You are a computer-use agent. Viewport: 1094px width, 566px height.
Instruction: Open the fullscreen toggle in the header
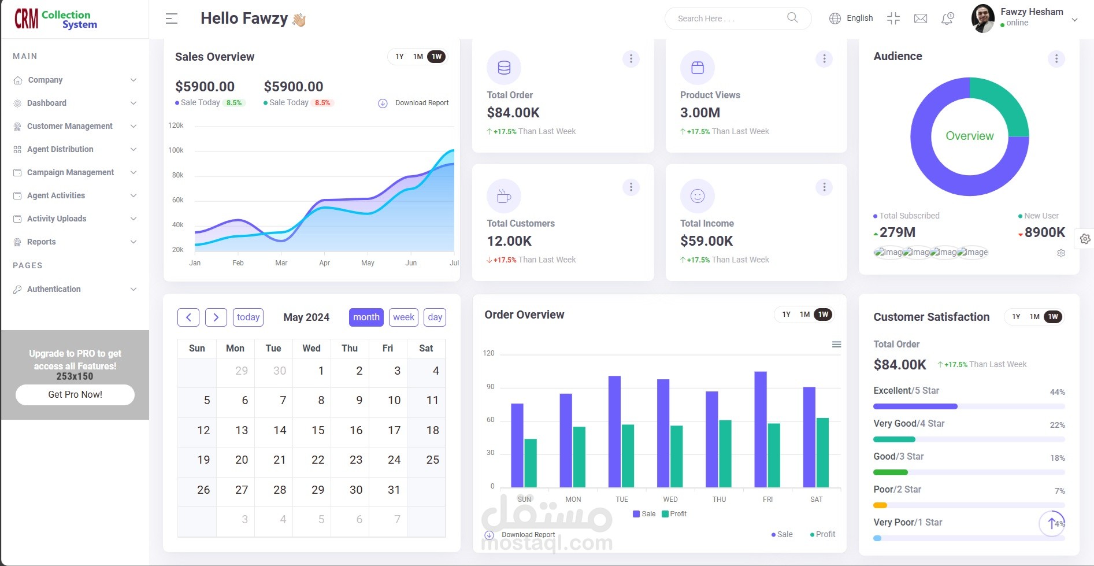click(x=893, y=18)
